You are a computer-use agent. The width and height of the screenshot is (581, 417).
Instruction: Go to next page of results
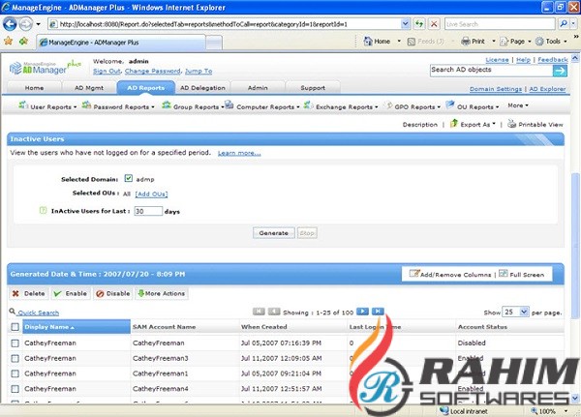362,312
